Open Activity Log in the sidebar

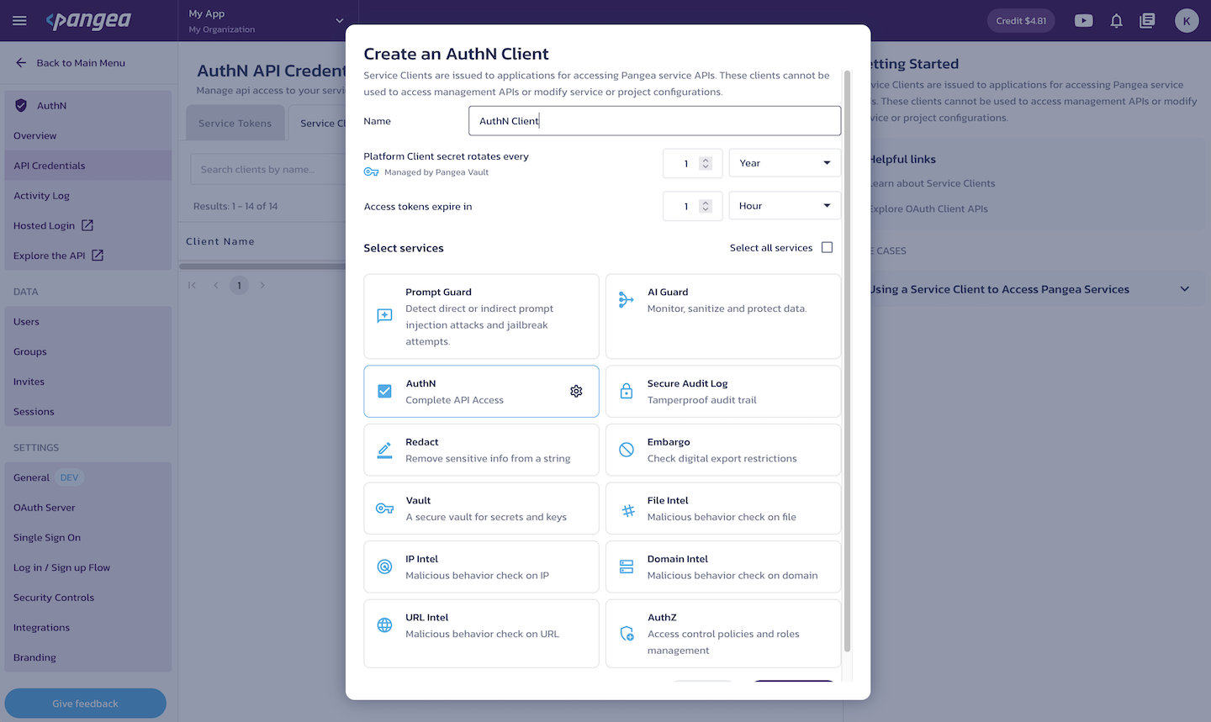pos(87,196)
